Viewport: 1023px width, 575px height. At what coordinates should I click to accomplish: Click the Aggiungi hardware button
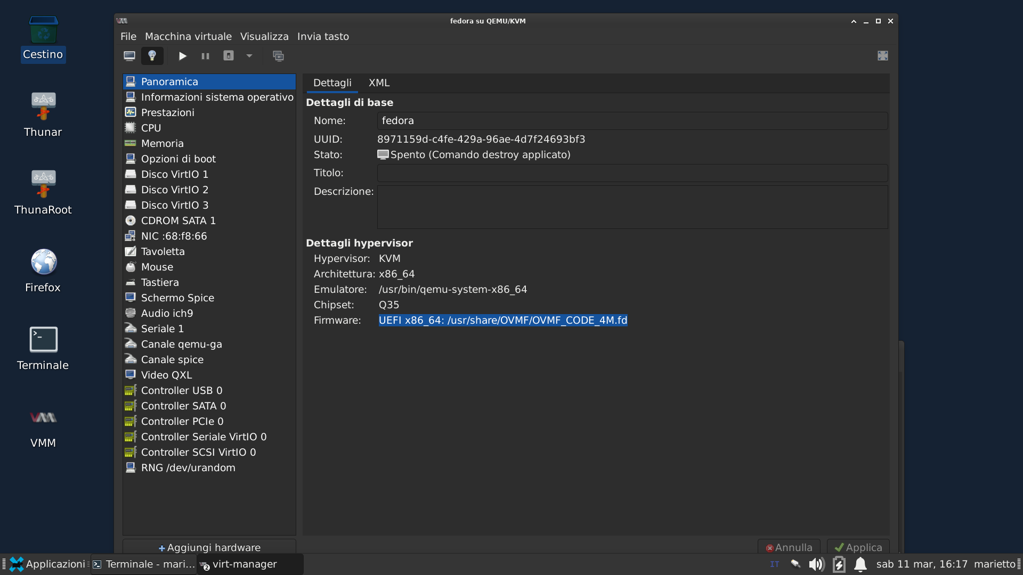[x=209, y=547]
